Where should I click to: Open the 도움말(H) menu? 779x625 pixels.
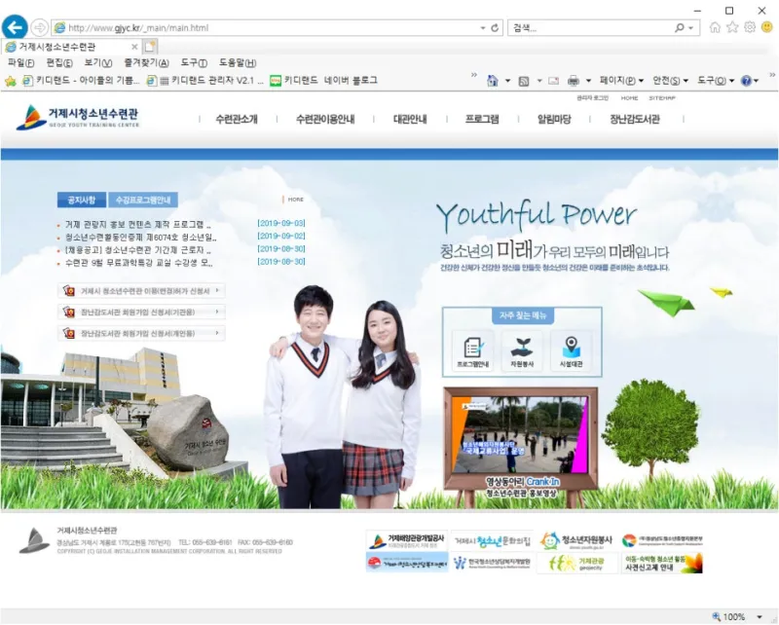pyautogui.click(x=238, y=63)
